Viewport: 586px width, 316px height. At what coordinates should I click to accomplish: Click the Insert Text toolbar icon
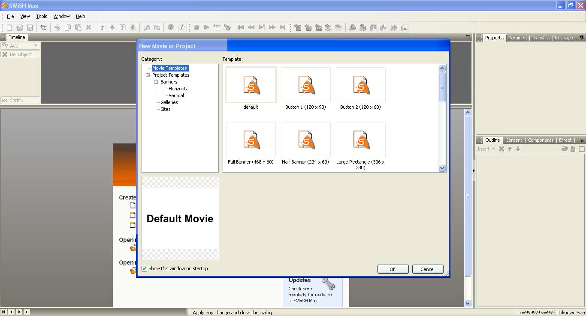404,27
